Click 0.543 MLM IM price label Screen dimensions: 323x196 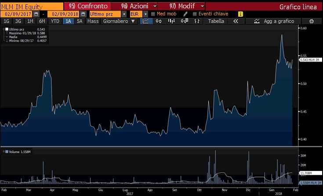[310, 60]
